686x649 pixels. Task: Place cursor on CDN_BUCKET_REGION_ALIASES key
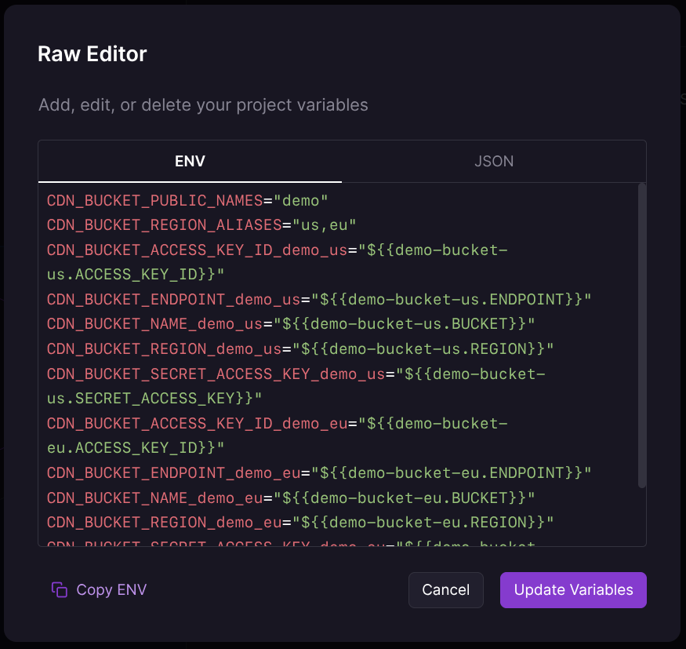[x=163, y=225]
